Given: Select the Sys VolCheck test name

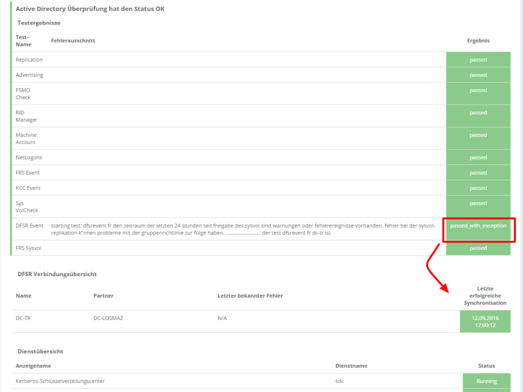Looking at the screenshot, I should point(27,207).
